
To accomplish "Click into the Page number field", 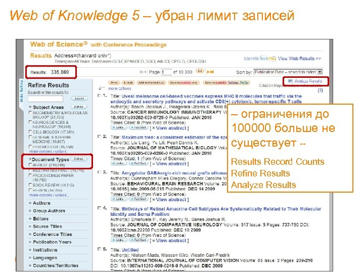I will [x=166, y=72].
